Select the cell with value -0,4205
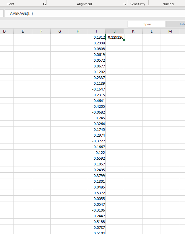 click(96, 106)
